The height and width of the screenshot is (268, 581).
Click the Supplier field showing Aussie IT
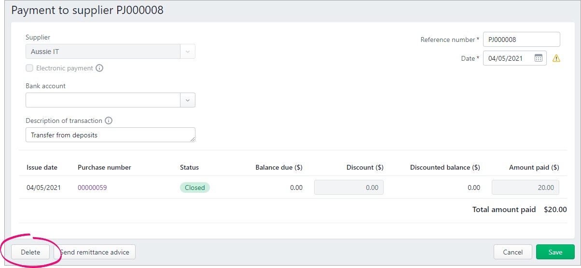point(103,52)
